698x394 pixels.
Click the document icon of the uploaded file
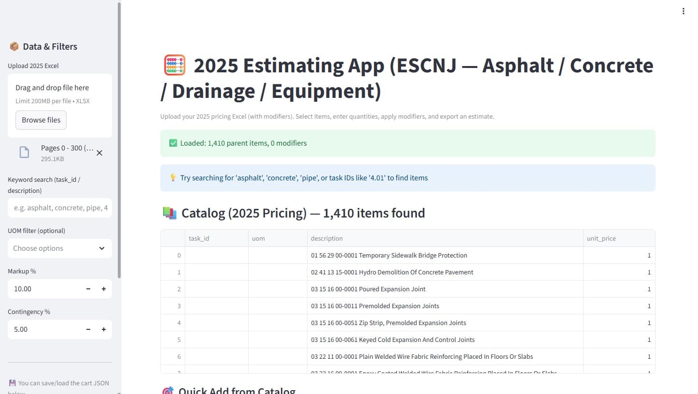click(x=24, y=152)
